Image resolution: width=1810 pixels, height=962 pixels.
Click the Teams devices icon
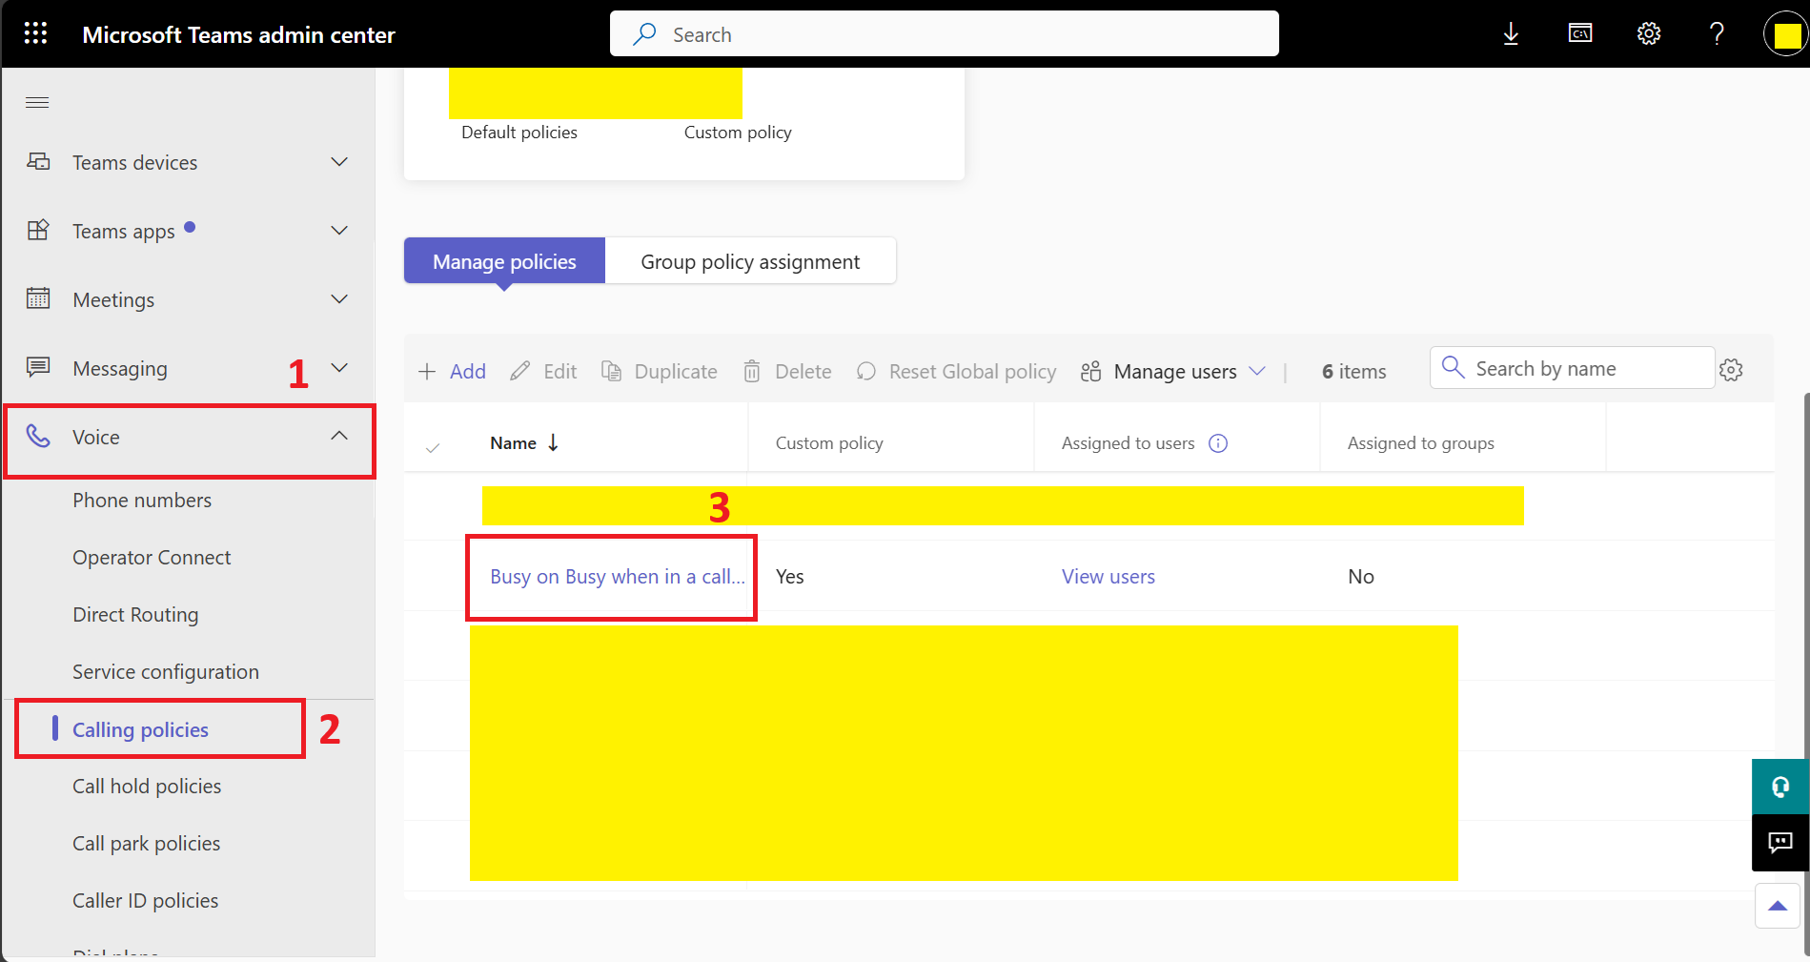(x=38, y=161)
